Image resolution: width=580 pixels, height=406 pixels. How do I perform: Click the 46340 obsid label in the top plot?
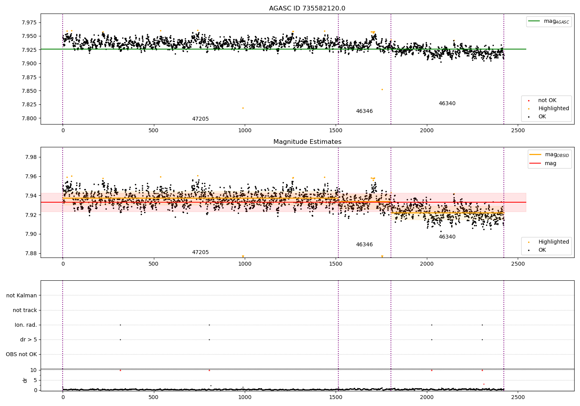tap(447, 104)
